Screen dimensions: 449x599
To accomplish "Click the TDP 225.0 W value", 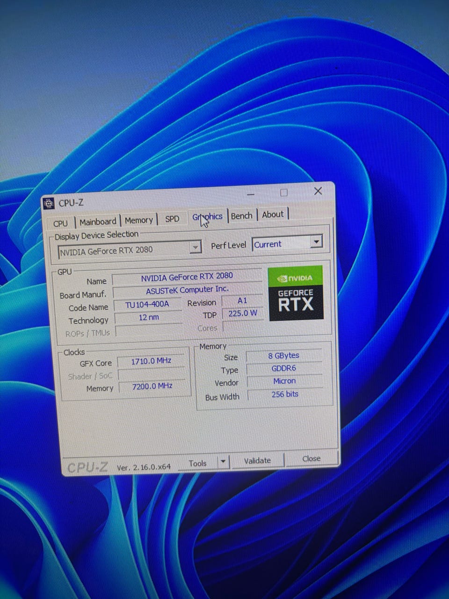I will coord(243,313).
